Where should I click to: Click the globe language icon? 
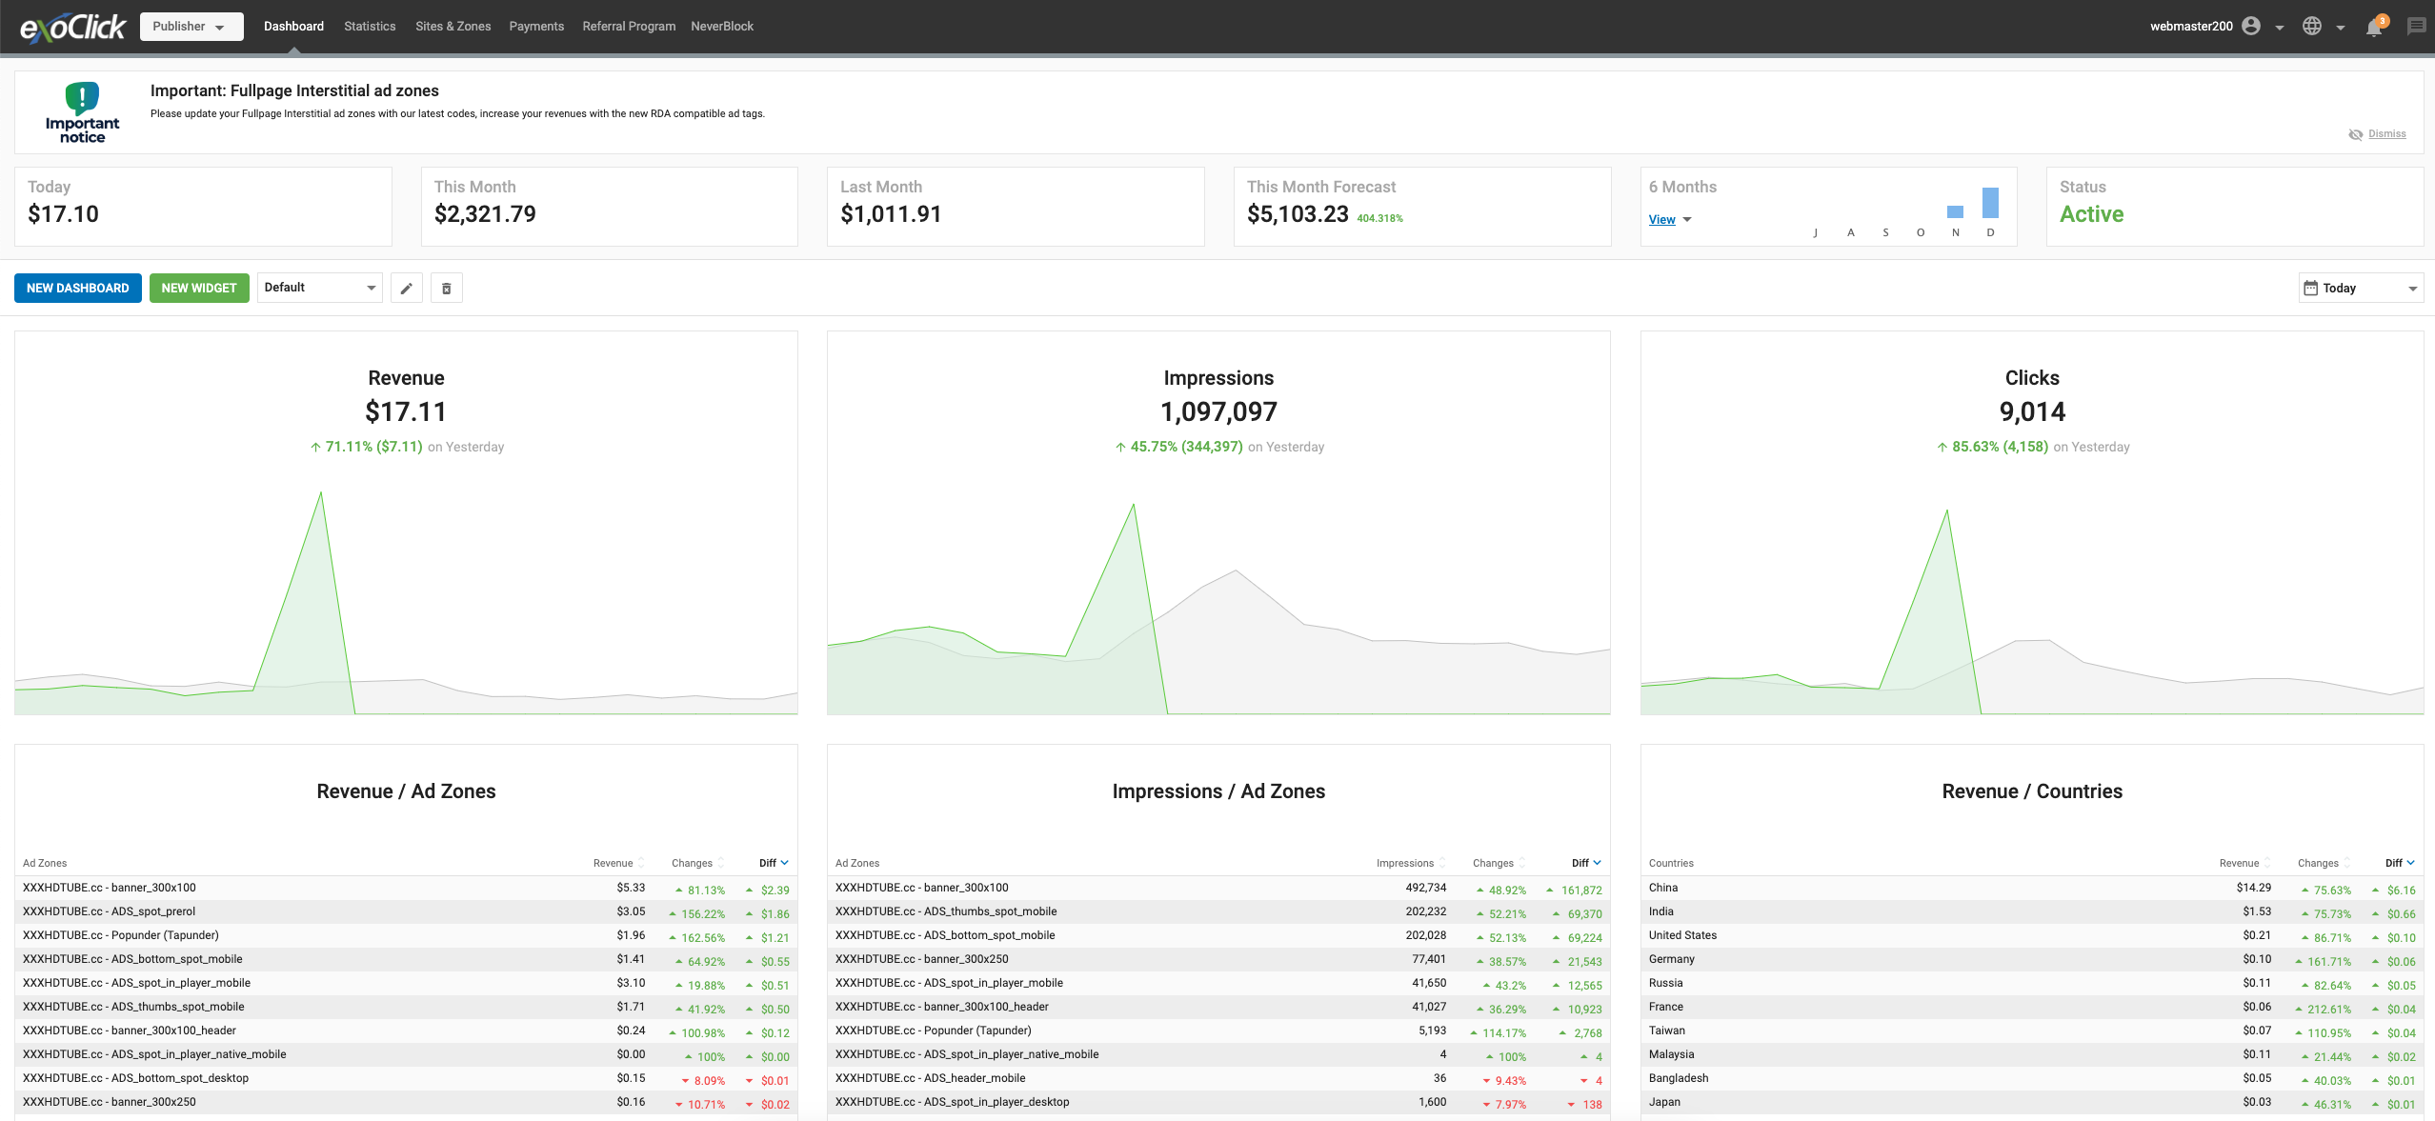[x=2312, y=27]
